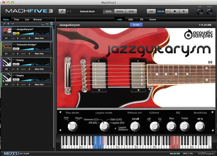Open MIDI channel A3 selector
This screenshot has width=217, height=156.
(6, 69)
